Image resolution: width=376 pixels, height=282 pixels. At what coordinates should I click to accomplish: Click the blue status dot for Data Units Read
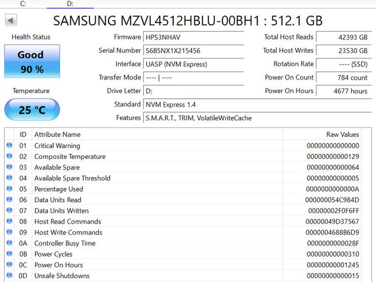(x=9, y=199)
